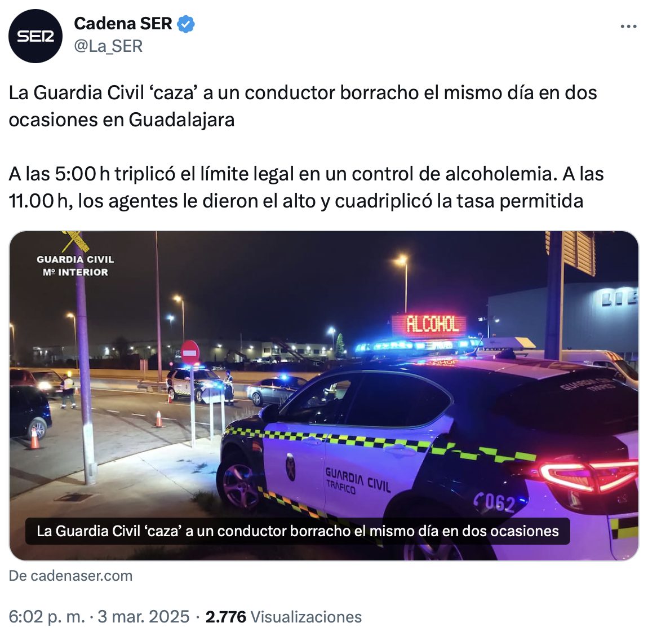Open the Cadena SER profile avatar
Screen dimensions: 648x636
(x=35, y=36)
